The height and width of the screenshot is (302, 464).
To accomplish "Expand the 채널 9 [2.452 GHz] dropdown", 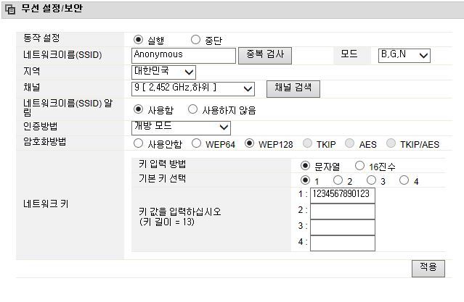I will [x=193, y=88].
